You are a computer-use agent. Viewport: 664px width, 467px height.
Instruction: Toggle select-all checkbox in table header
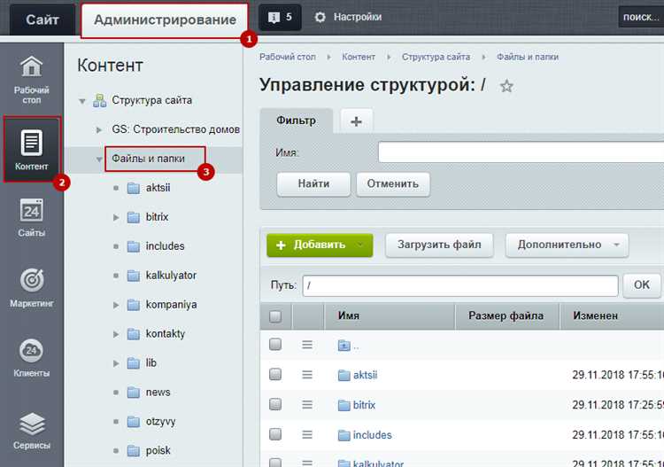pos(275,316)
